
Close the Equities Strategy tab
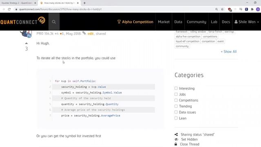coord(35,3)
